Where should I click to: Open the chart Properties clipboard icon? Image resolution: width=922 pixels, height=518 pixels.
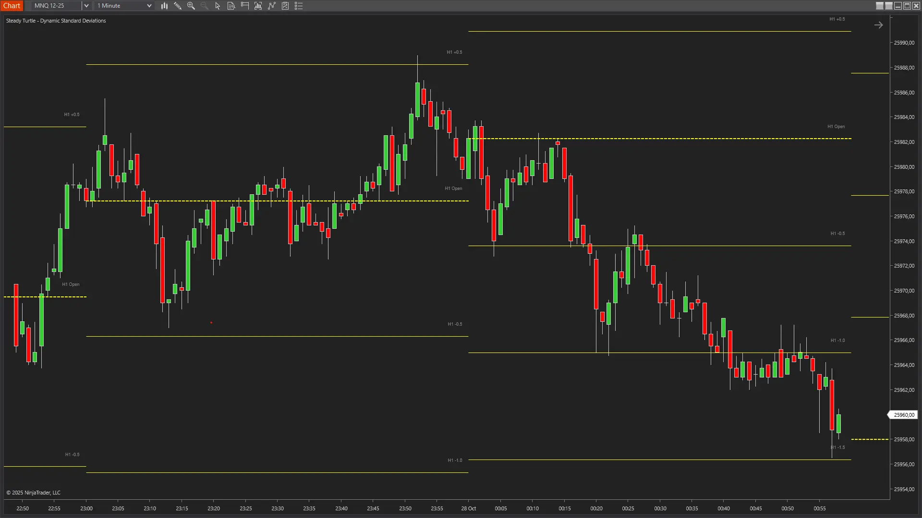[285, 6]
